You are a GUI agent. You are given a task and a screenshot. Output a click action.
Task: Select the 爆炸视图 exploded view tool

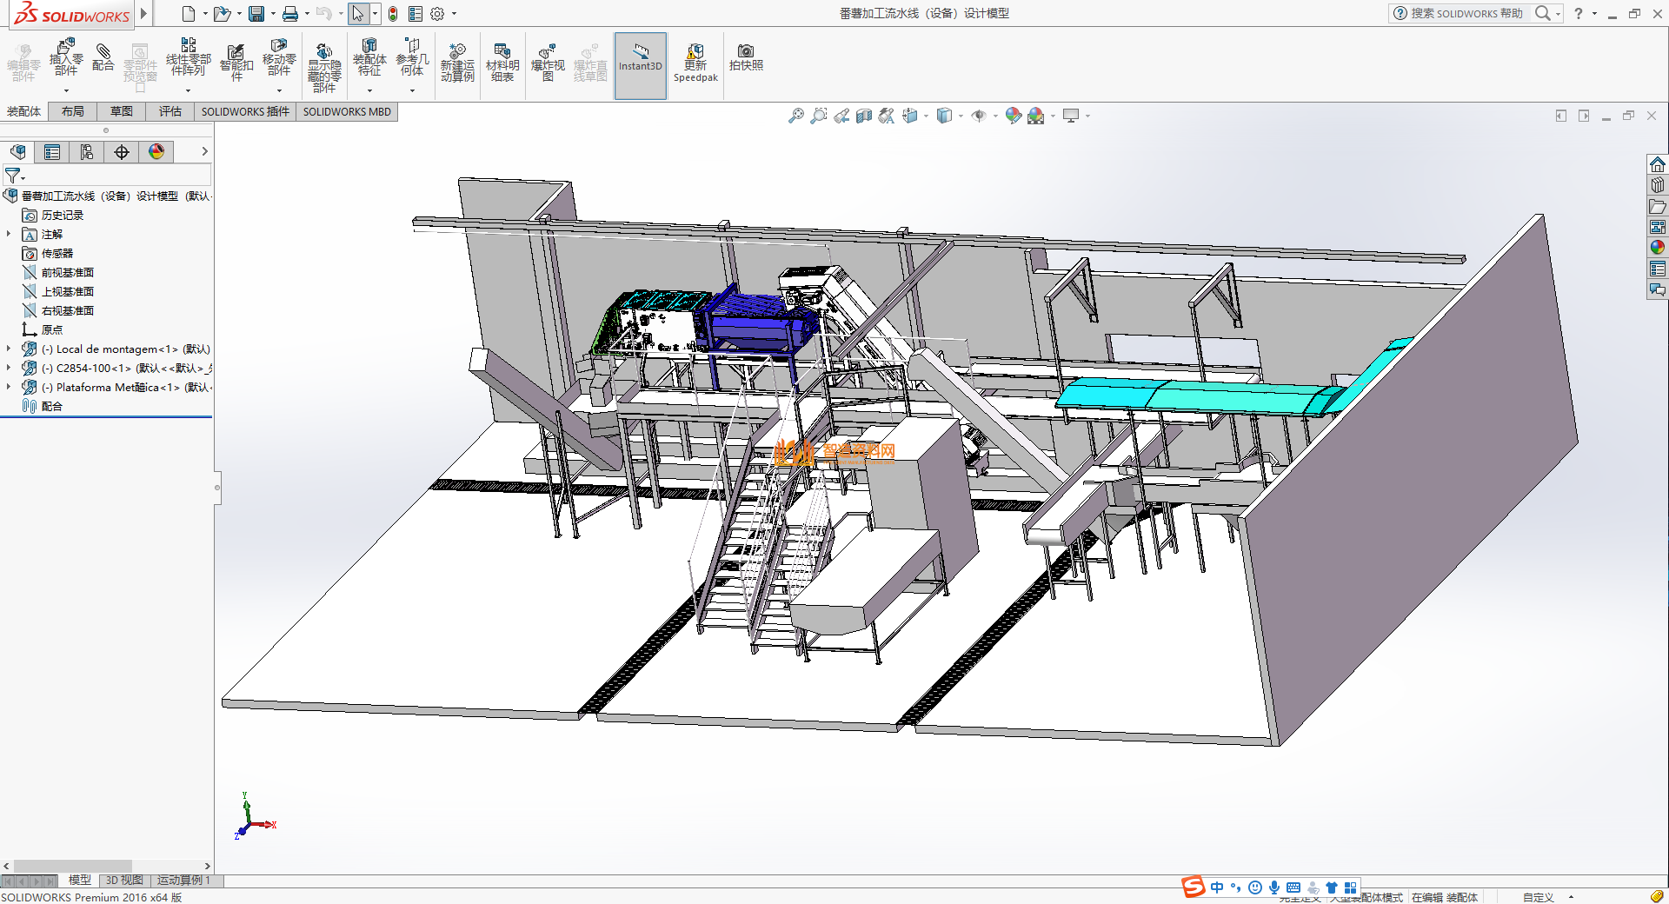[x=548, y=63]
